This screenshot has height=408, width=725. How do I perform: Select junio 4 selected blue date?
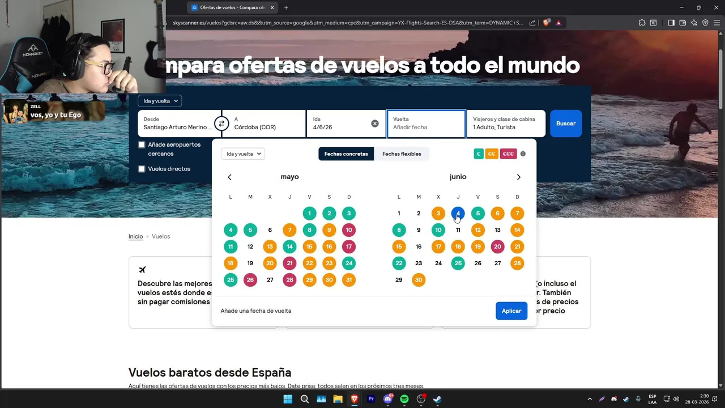pos(458,214)
